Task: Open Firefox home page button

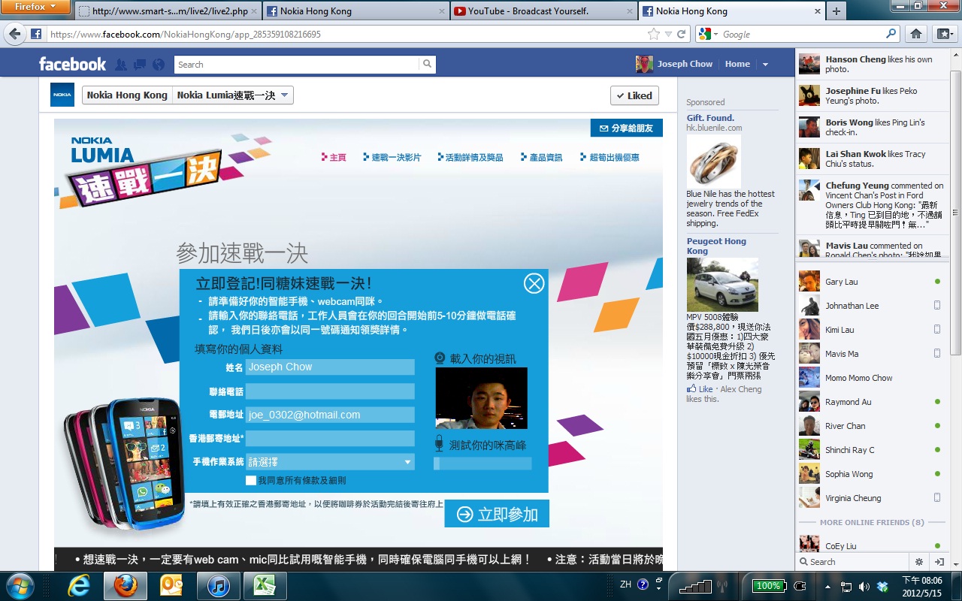Action: [x=915, y=34]
